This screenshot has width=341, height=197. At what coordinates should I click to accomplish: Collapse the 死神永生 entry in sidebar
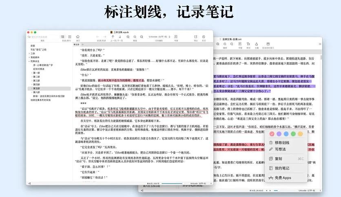pyautogui.click(x=29, y=61)
